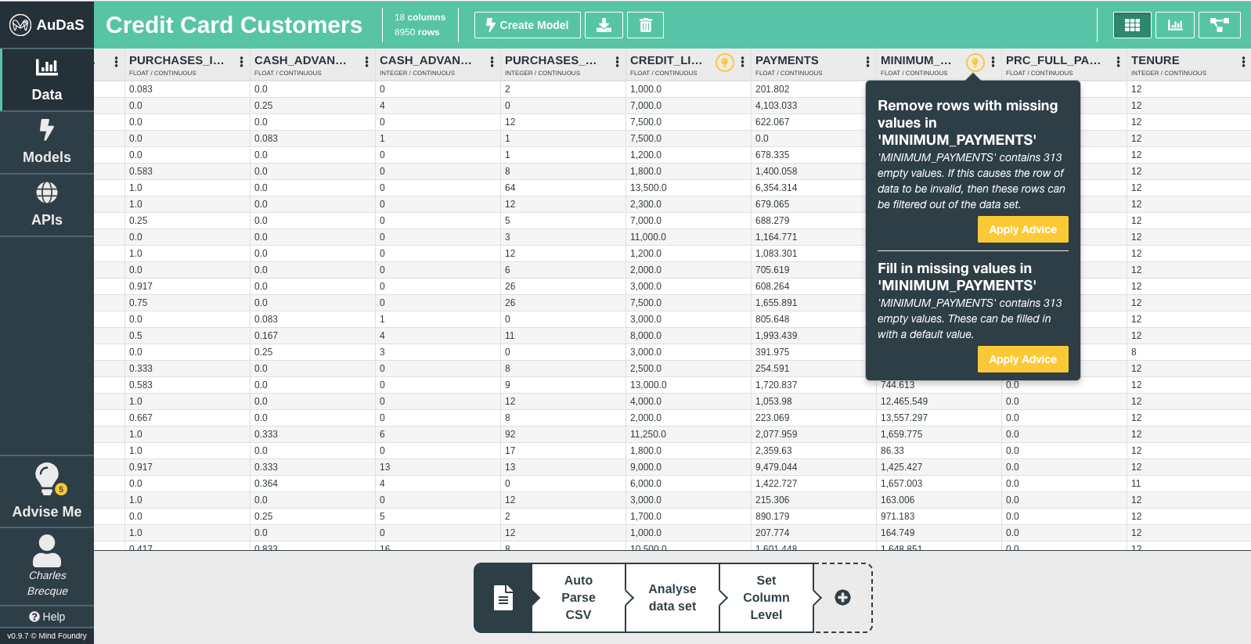Viewport: 1251px width, 644px height.
Task: Select Analyse data set workflow step
Action: 672,598
